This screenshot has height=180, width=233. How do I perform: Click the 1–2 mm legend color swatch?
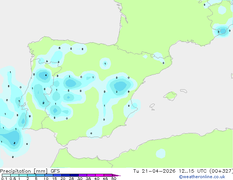point(23,175)
